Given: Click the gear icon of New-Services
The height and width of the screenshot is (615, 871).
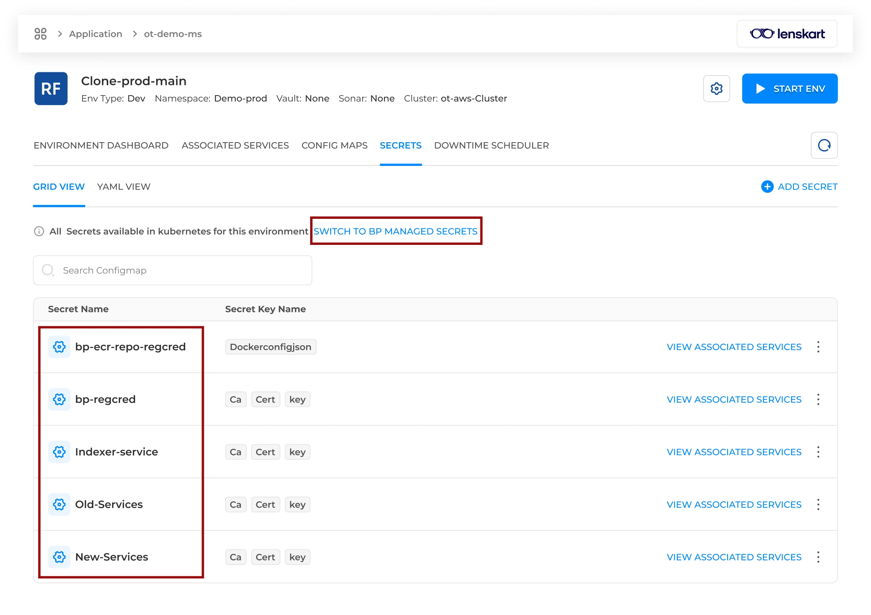Looking at the screenshot, I should pos(59,557).
